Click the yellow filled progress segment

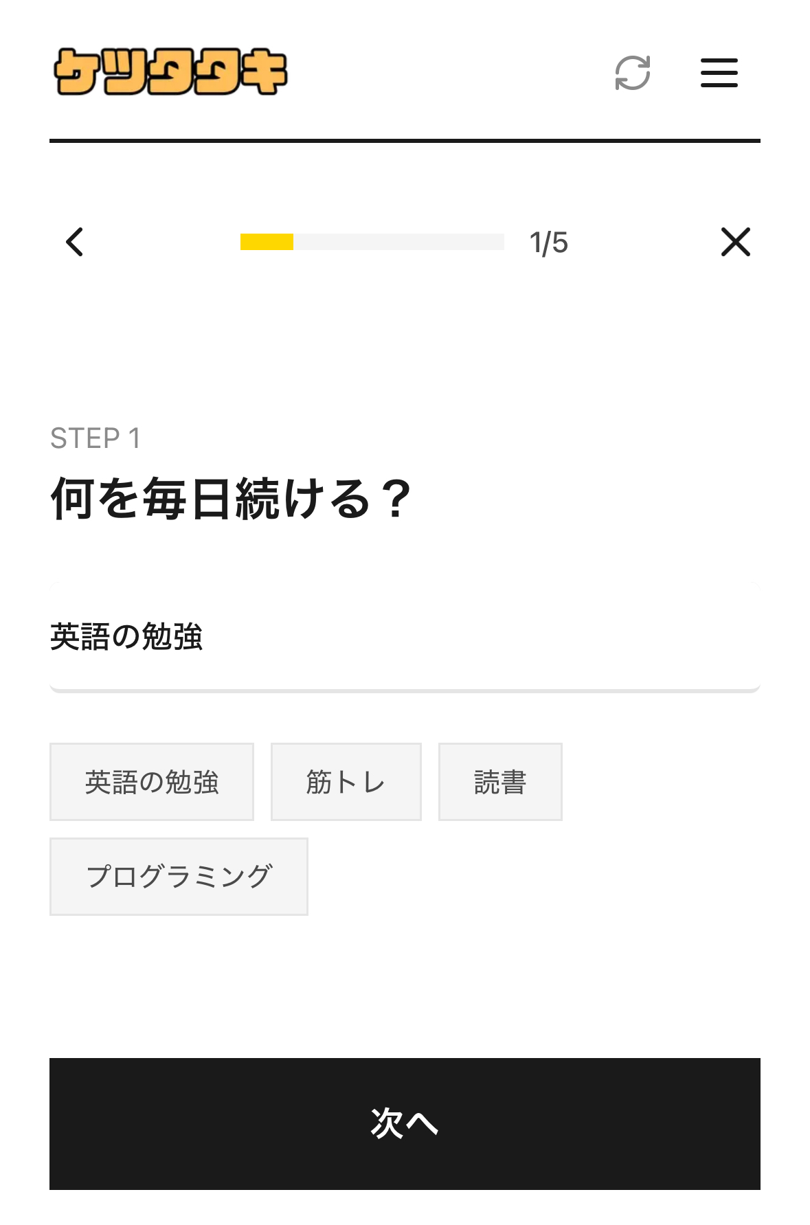[x=267, y=242]
